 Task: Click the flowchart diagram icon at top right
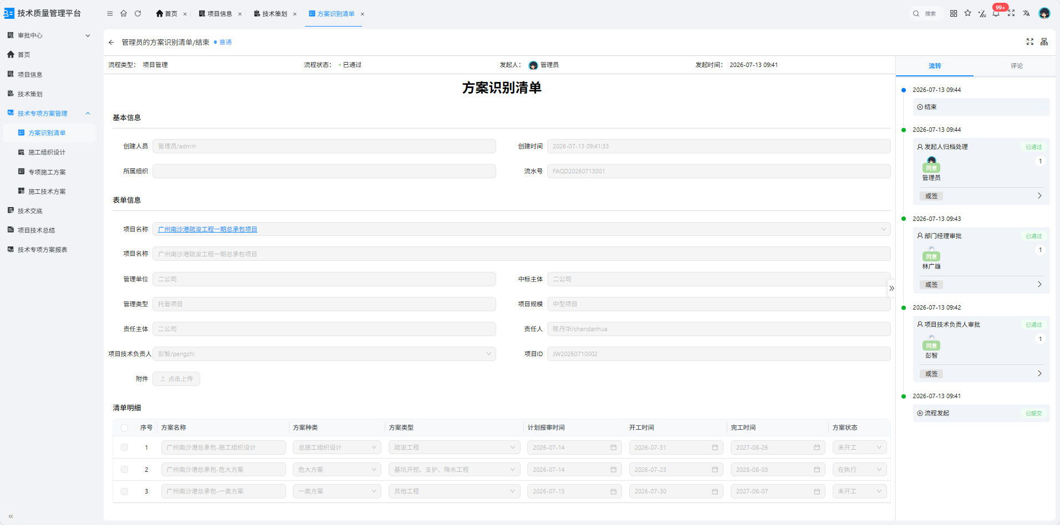(1044, 42)
